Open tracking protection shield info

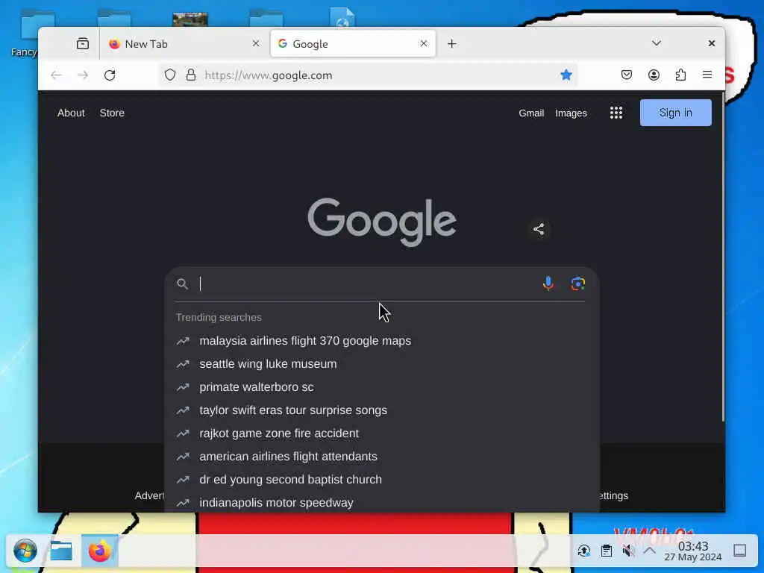[x=169, y=75]
